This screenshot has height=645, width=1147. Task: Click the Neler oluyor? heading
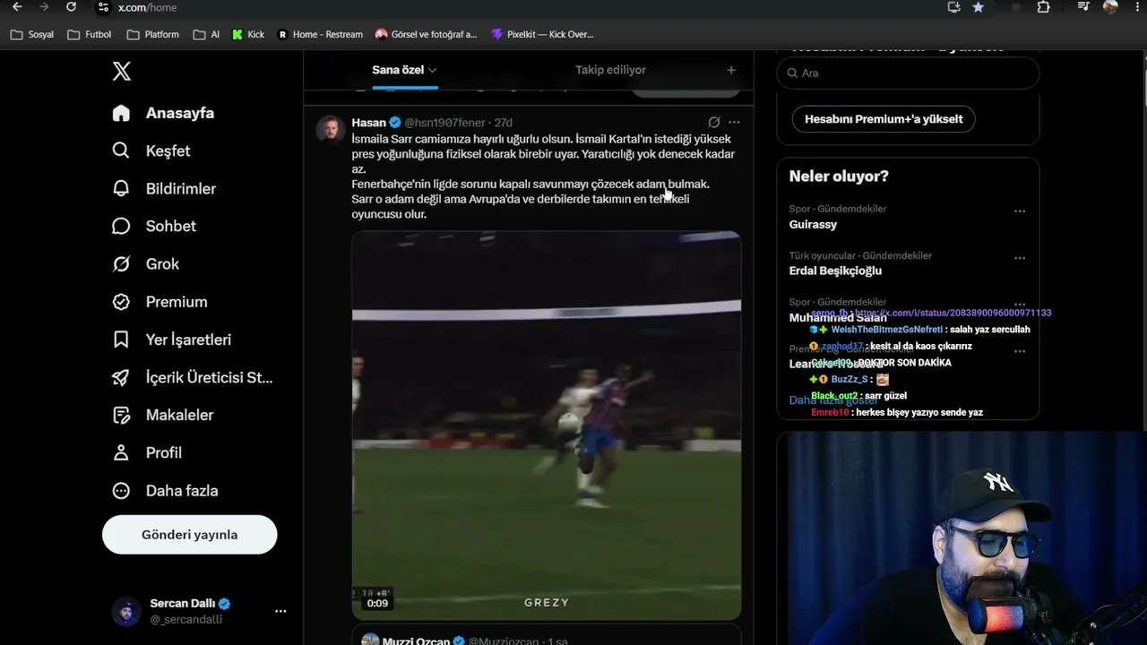(839, 176)
